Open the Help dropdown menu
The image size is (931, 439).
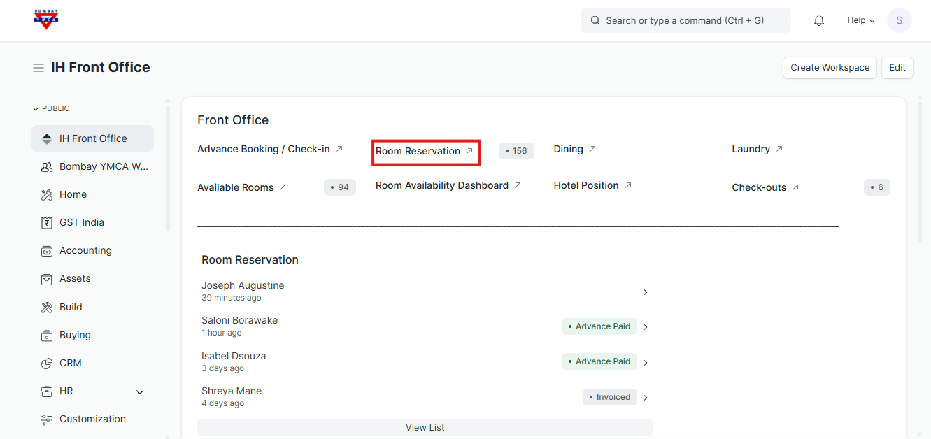860,20
